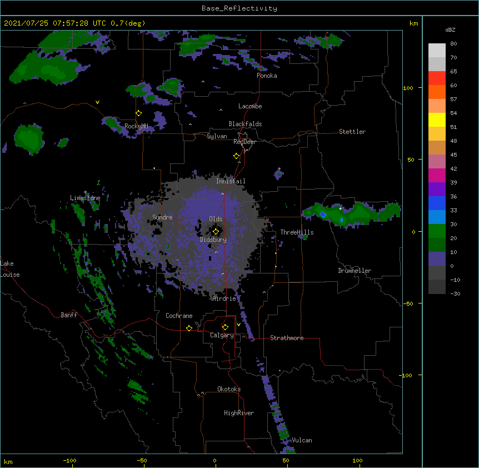
Task: Click the yellow V marker north of RockyMH
Action: tap(97, 102)
